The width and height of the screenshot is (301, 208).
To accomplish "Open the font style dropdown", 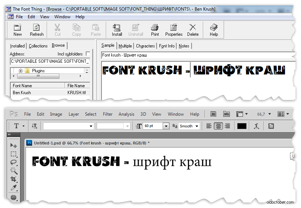I will click(127, 126).
